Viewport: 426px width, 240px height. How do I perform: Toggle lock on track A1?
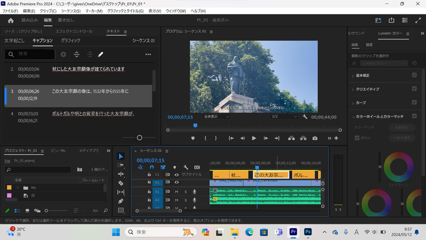point(149,191)
